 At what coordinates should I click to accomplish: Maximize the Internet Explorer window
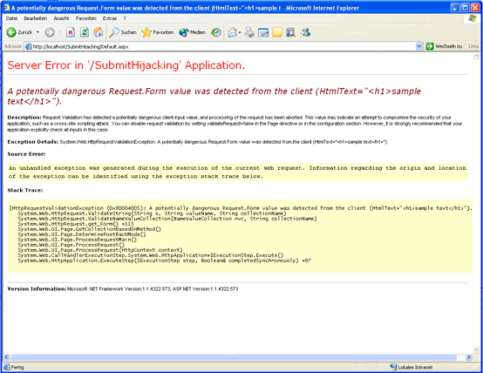[x=466, y=7]
